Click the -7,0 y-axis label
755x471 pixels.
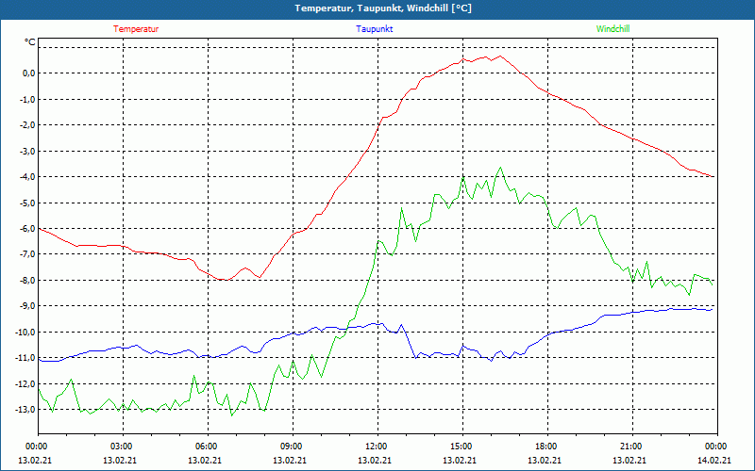point(27,253)
